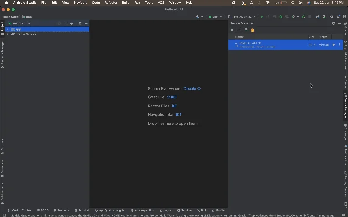Click the Build hammer icon in toolbar

pyautogui.click(x=197, y=17)
